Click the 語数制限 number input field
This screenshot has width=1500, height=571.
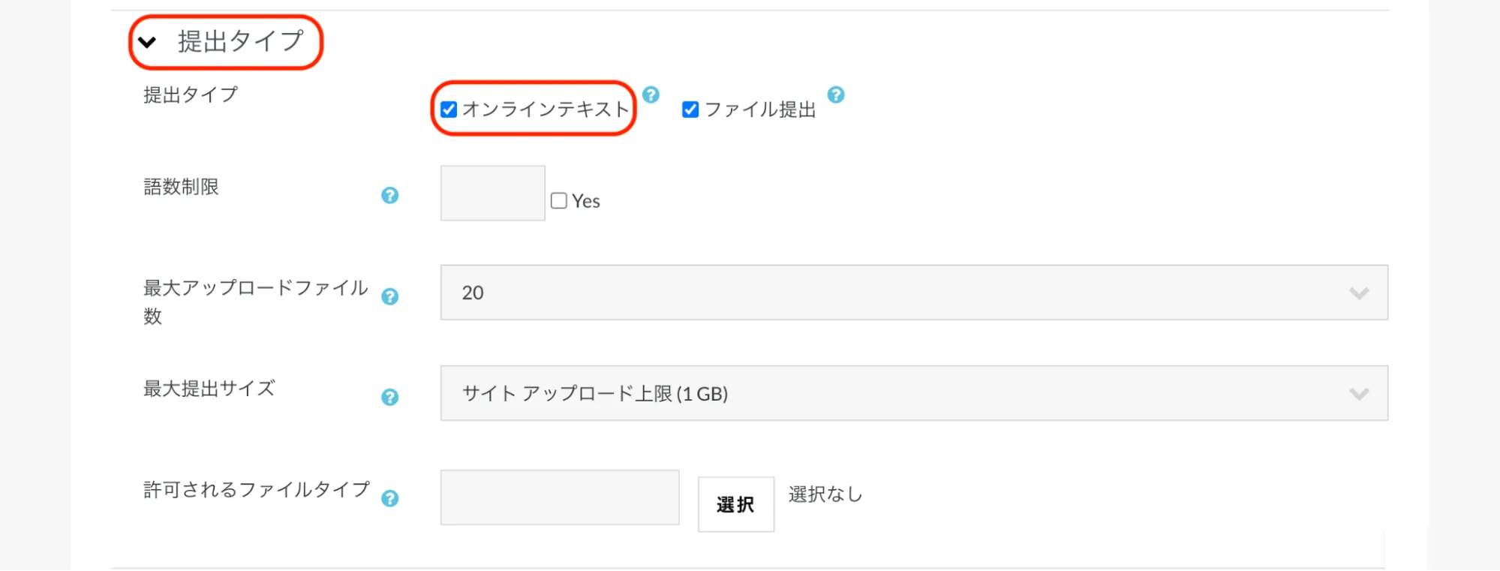[492, 194]
